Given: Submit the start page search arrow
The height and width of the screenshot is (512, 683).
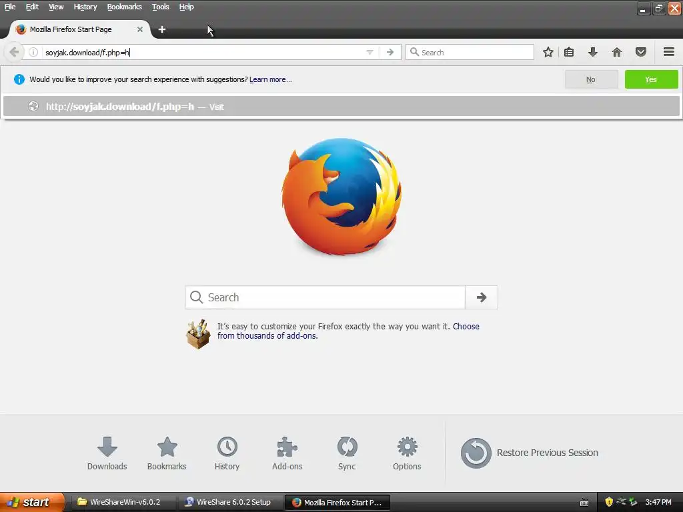Looking at the screenshot, I should point(482,297).
